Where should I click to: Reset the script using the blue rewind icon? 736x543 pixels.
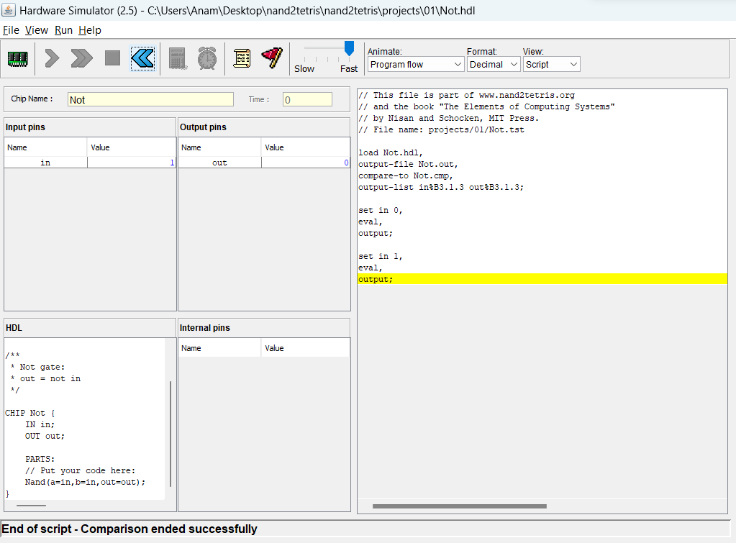(x=142, y=58)
